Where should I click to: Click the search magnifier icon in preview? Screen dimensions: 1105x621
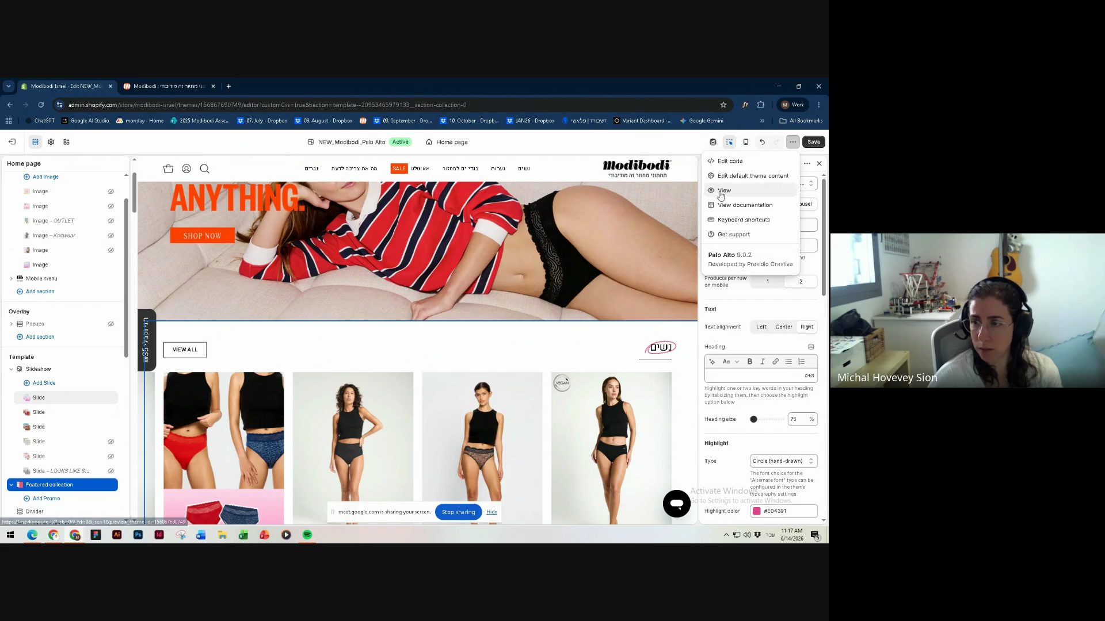point(204,168)
